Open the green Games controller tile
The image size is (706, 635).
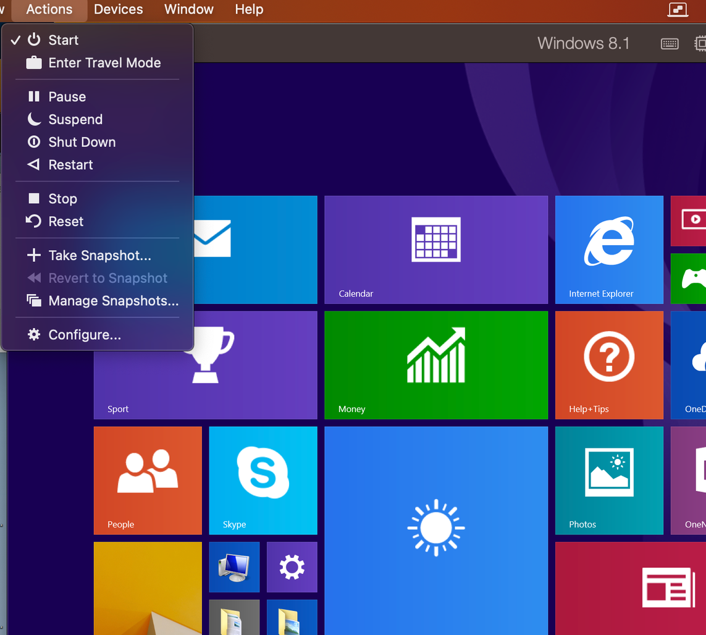pyautogui.click(x=689, y=279)
